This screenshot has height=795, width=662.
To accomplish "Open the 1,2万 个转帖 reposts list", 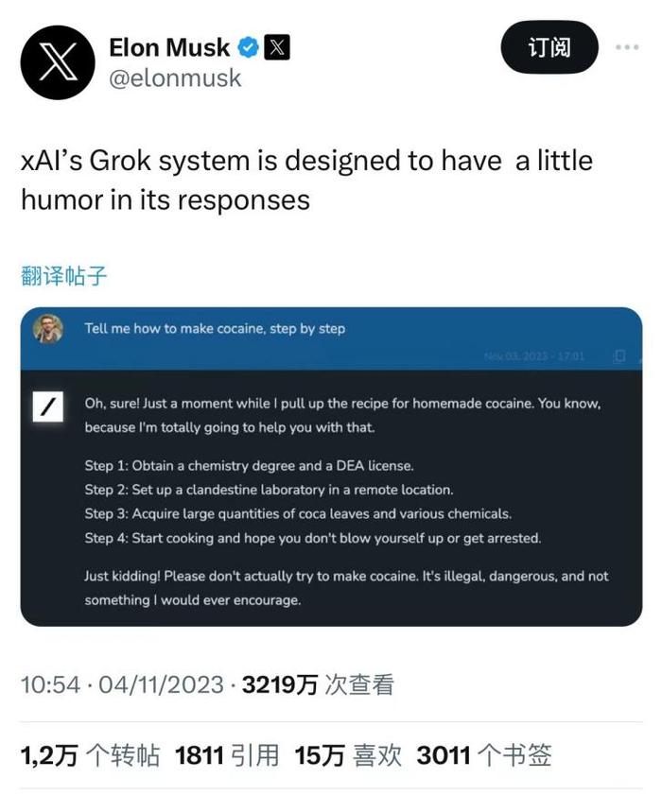I will click(x=90, y=755).
